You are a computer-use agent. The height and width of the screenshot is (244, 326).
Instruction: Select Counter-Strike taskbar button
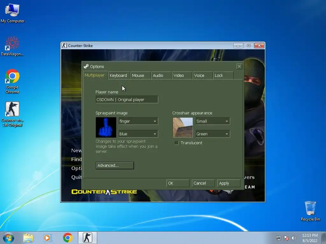[x=87, y=238]
